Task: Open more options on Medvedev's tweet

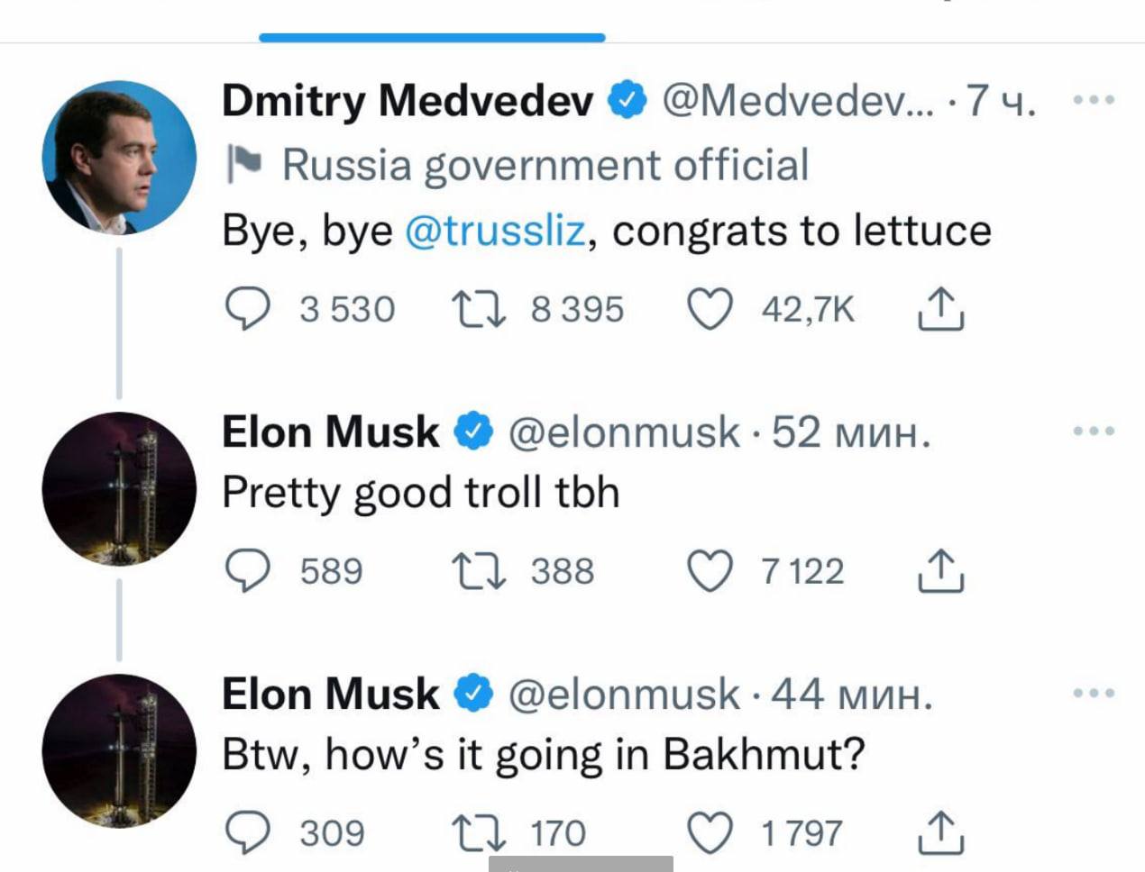Action: (1094, 100)
